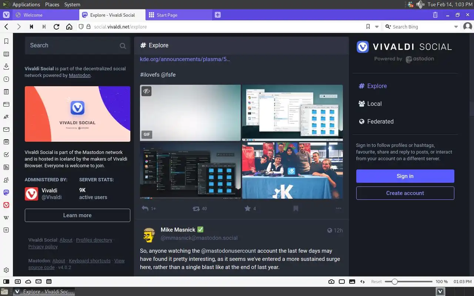Open the Keyboard shortcuts link
Screen dimensions: 474x296
90,260
